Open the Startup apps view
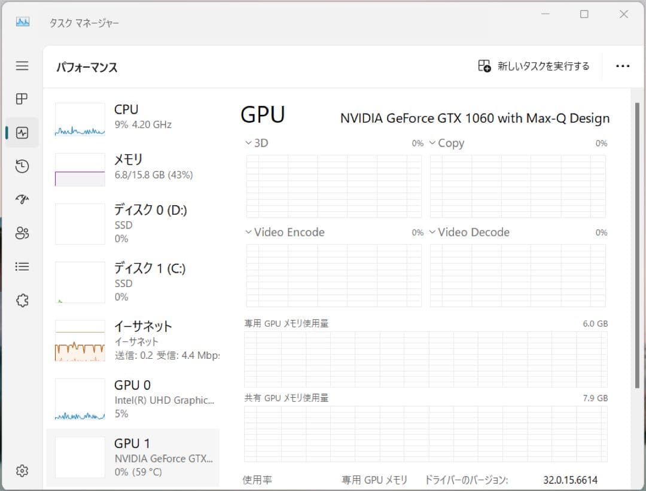Screen dimensions: 646x491 pos(22,200)
